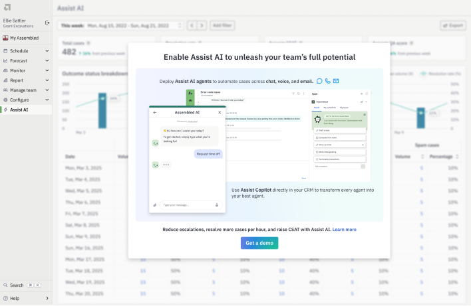Click the attachment paperclip in chat preview
This screenshot has height=306, width=471.
point(155,205)
